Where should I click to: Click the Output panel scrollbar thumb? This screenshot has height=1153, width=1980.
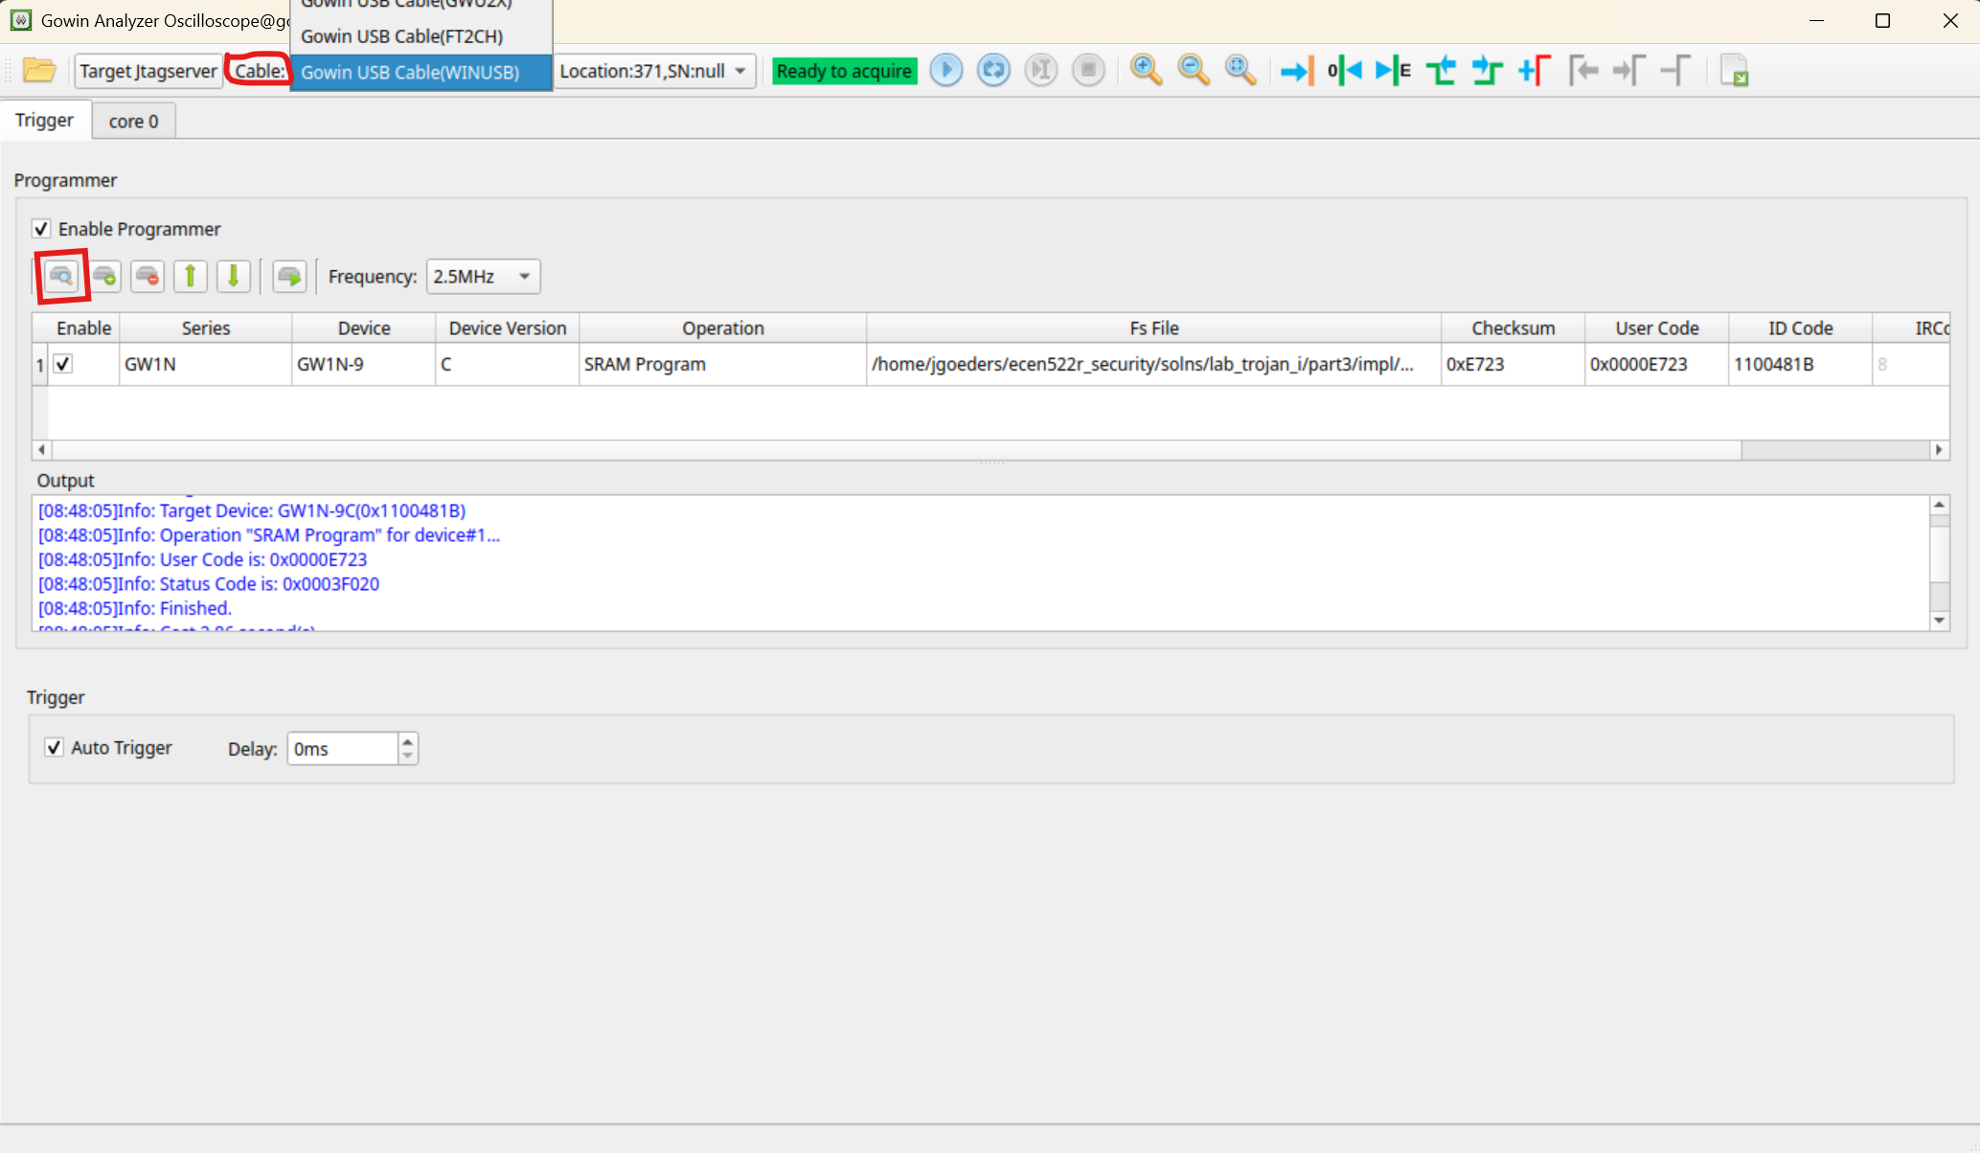tap(1939, 554)
